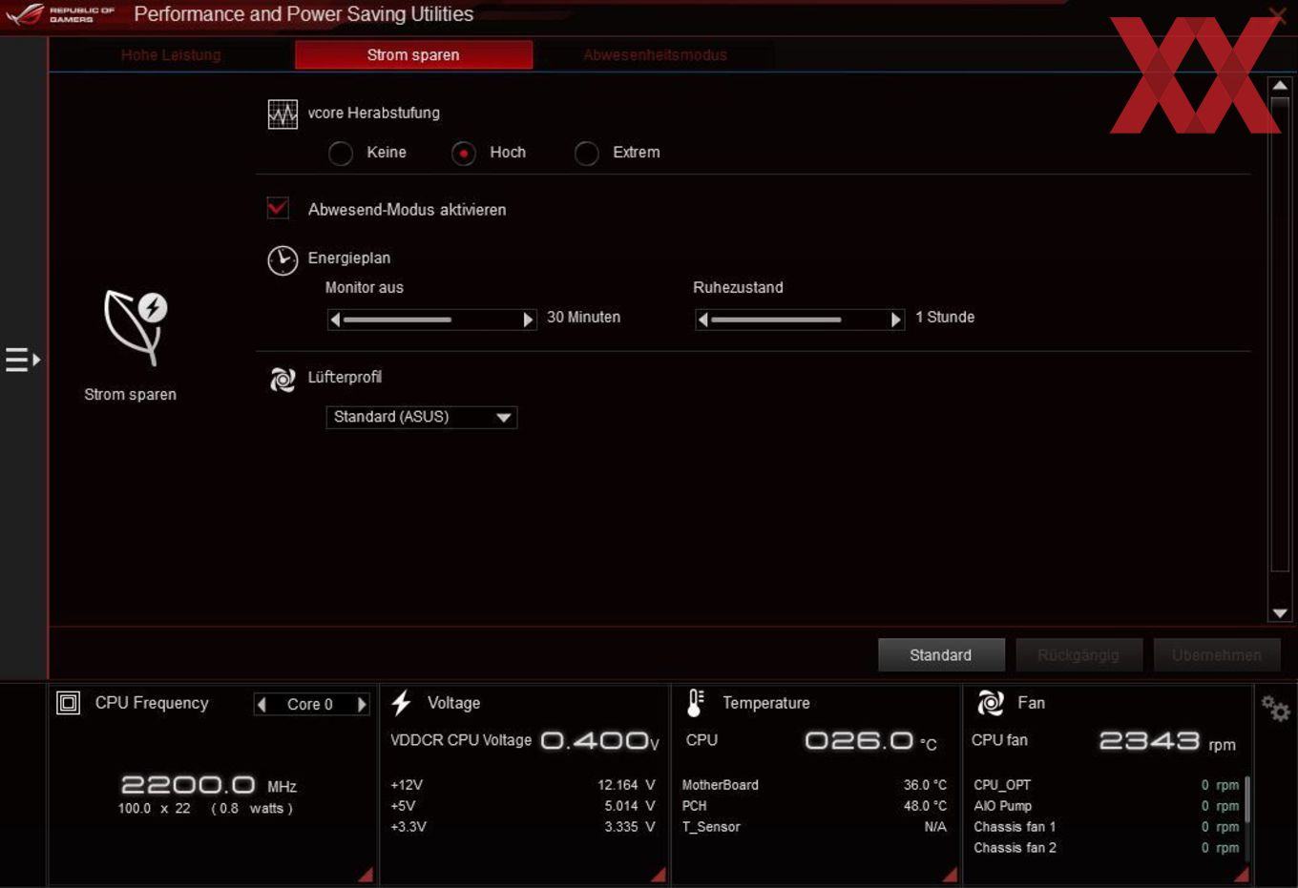Select the Hoch vcore option
The image size is (1298, 888).
[464, 154]
